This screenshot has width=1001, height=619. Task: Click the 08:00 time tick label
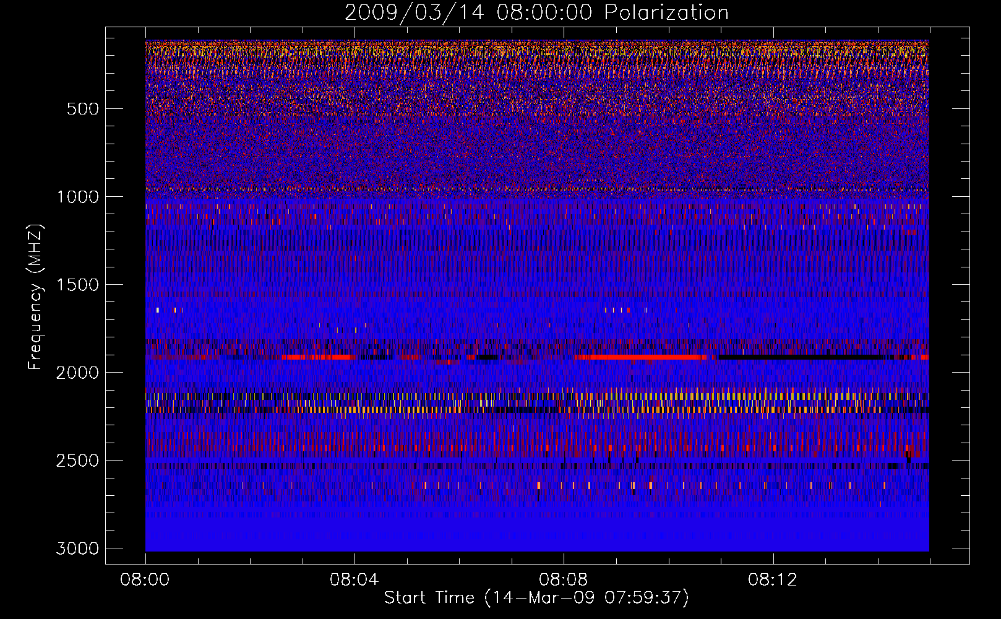coord(145,580)
